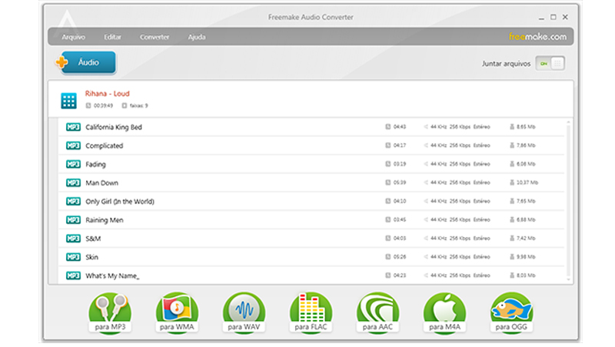This screenshot has width=615, height=347.
Task: Click the MP3 badge of Fading
Action: 73,164
